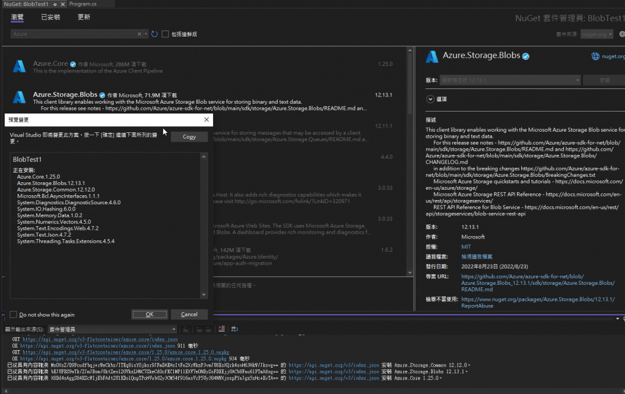Open the output source dropdown

tap(112, 329)
